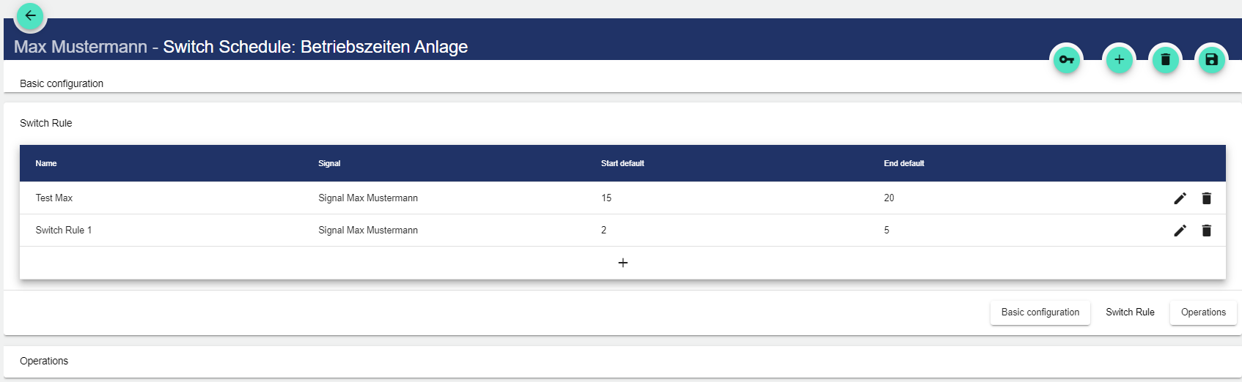Click the Signal column header
1242x382 pixels.
329,163
